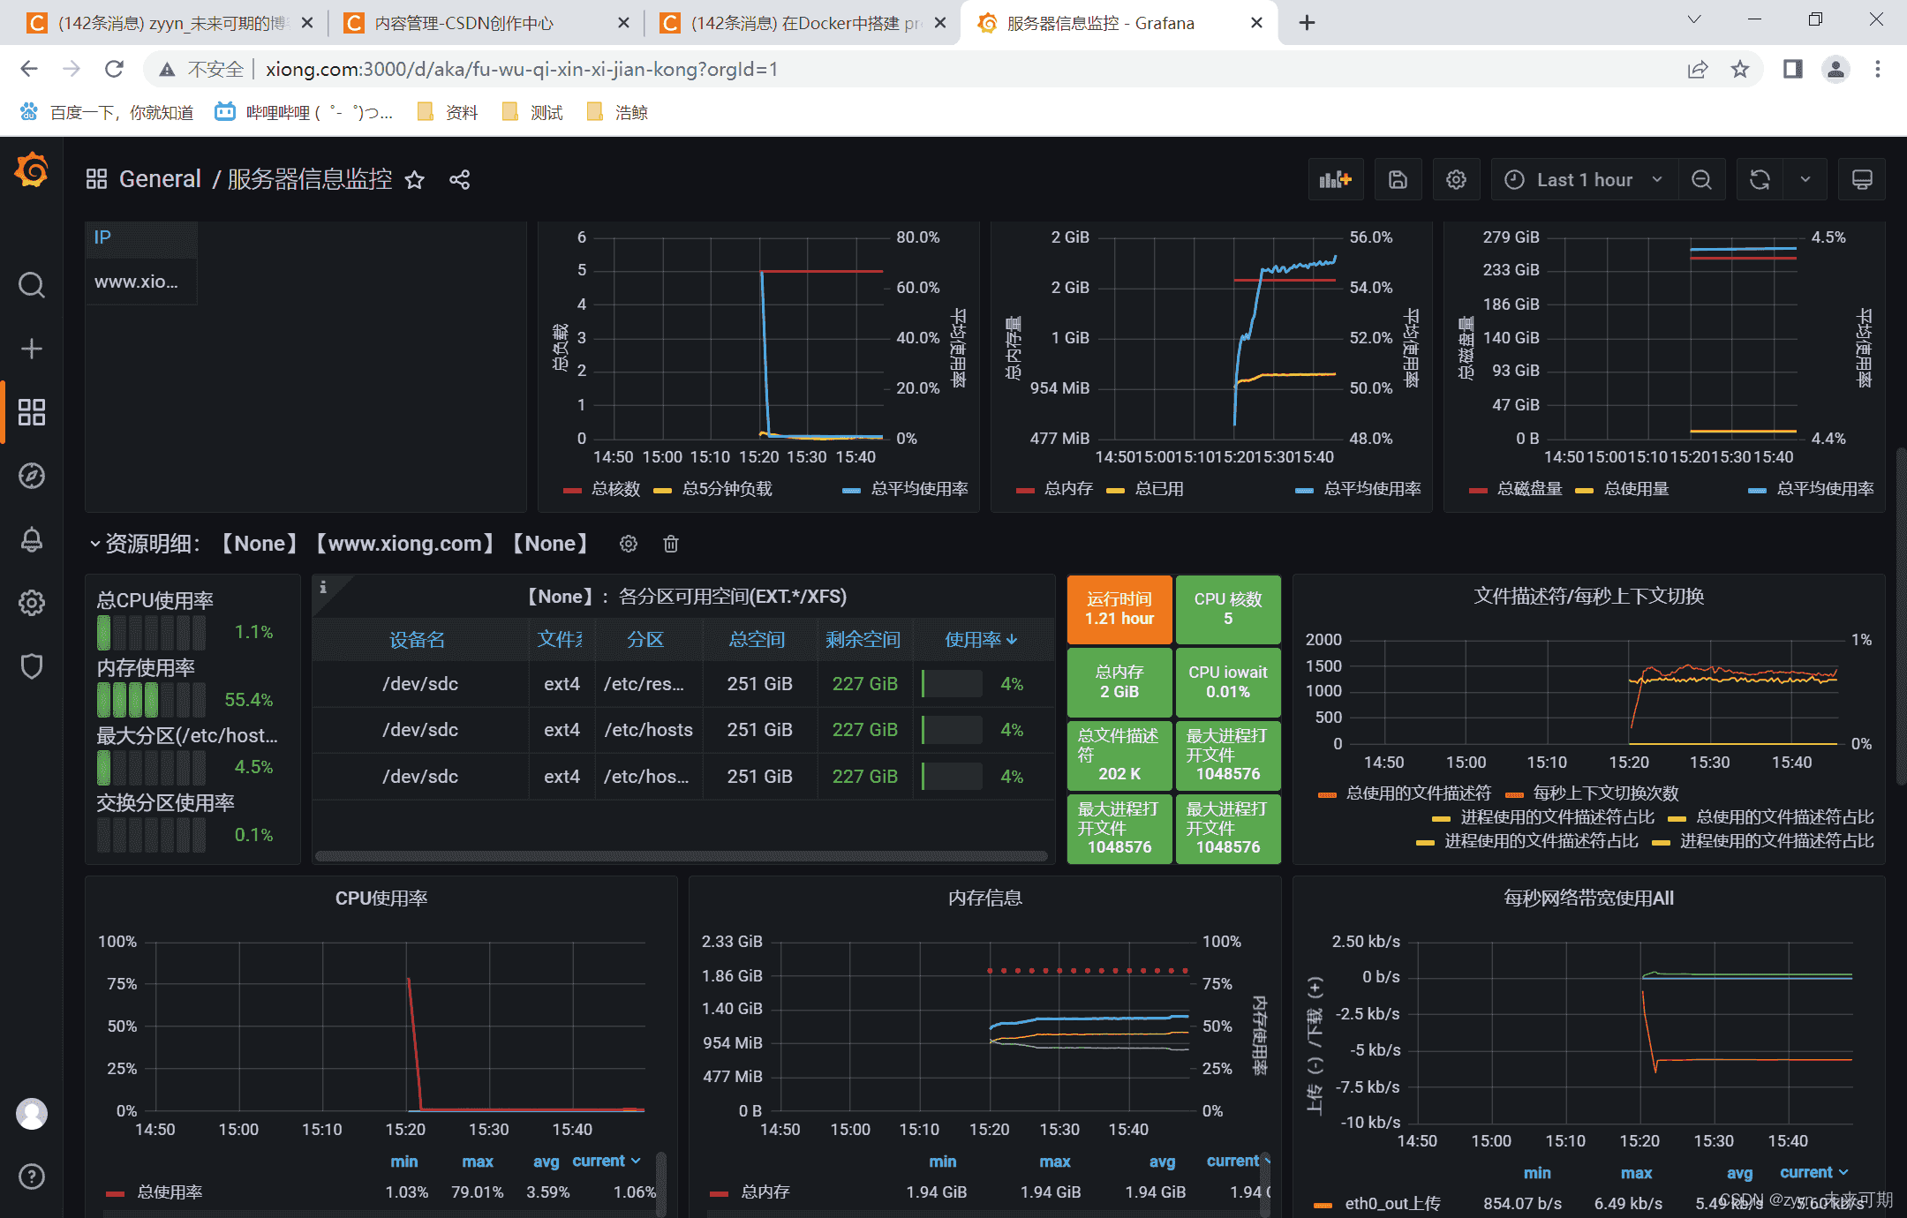1907x1218 pixels.
Task: Sort network legend by current column
Action: click(1813, 1172)
